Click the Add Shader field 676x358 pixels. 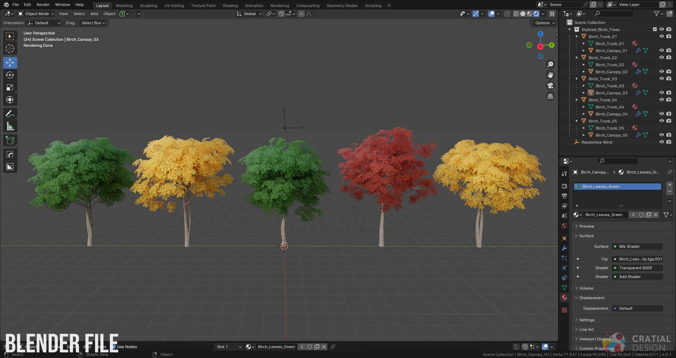click(637, 277)
